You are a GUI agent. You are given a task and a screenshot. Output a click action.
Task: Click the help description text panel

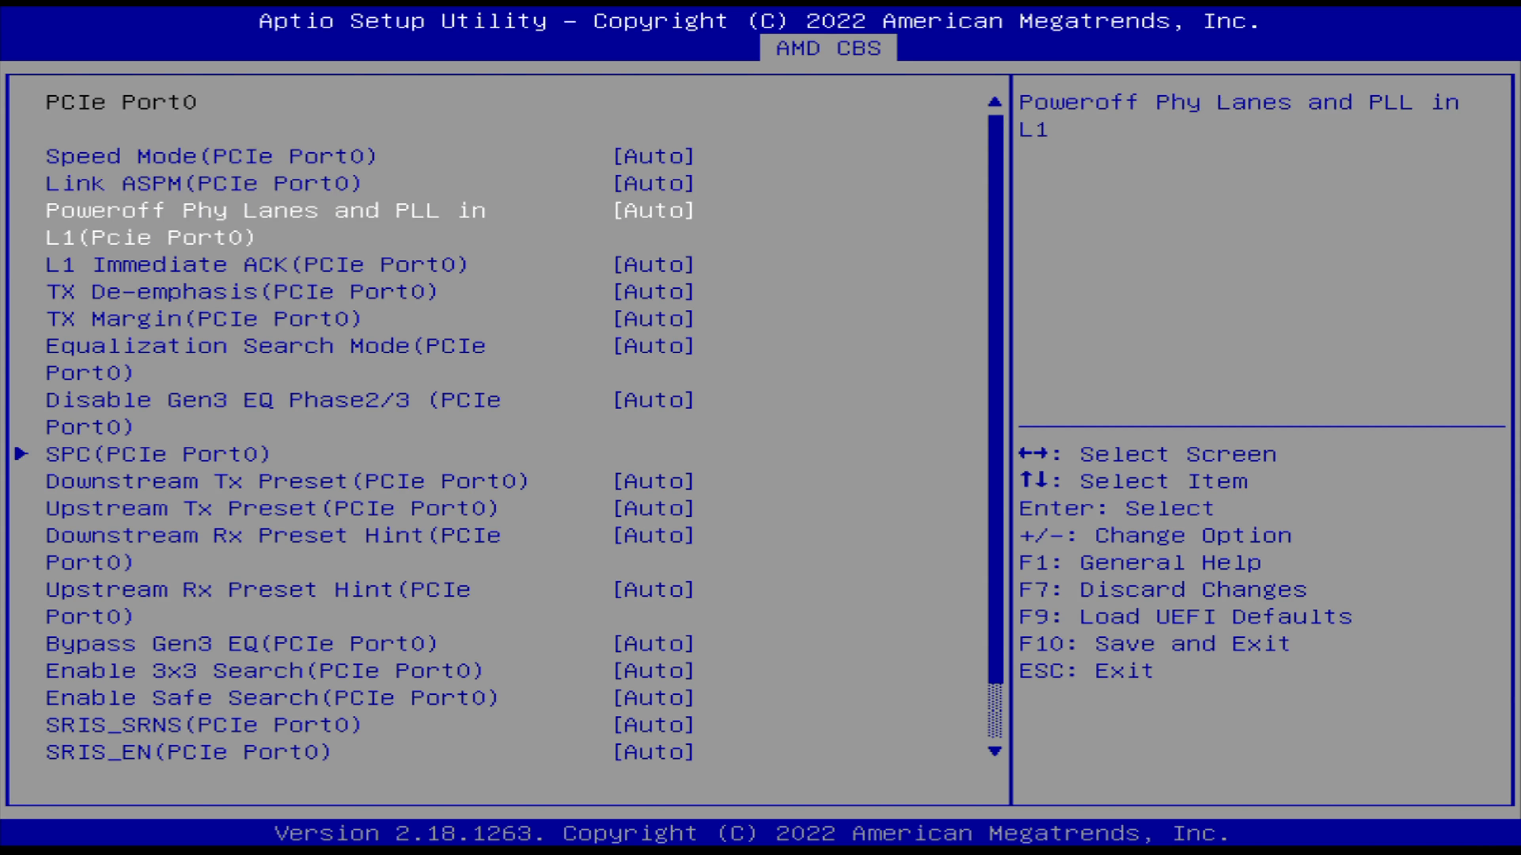pos(1239,116)
